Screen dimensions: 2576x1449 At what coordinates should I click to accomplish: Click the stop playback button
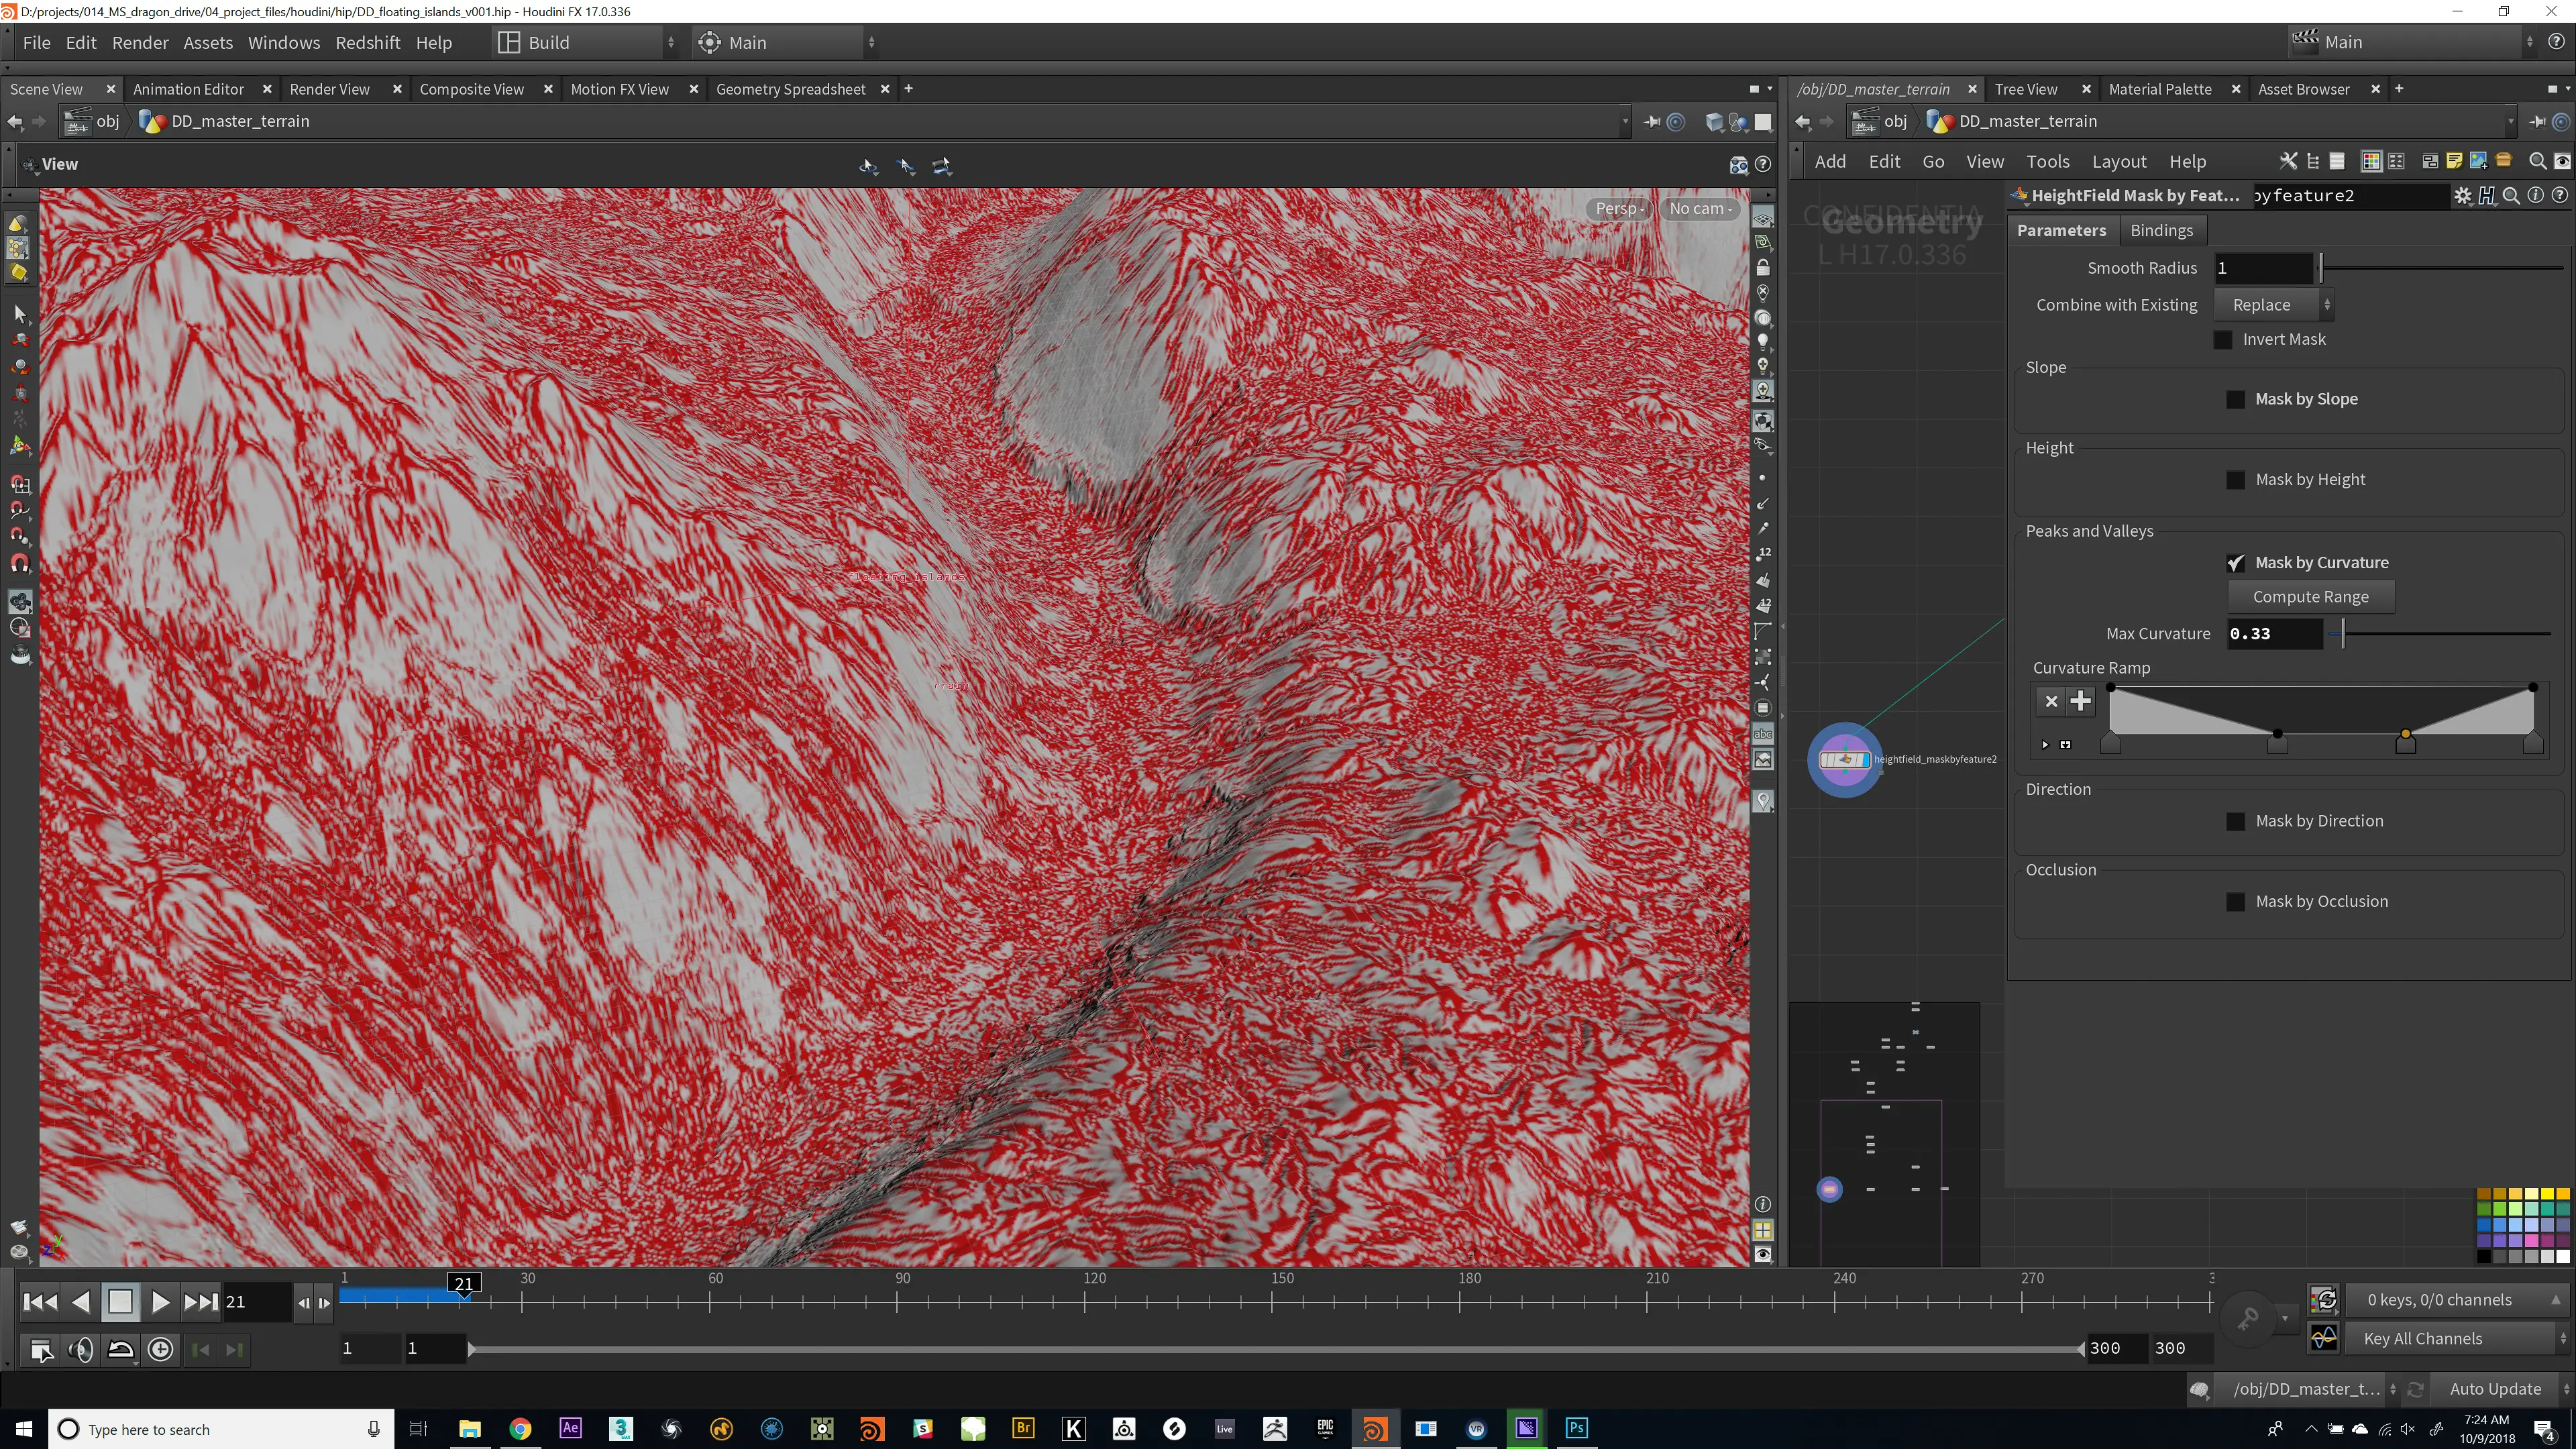coord(120,1302)
